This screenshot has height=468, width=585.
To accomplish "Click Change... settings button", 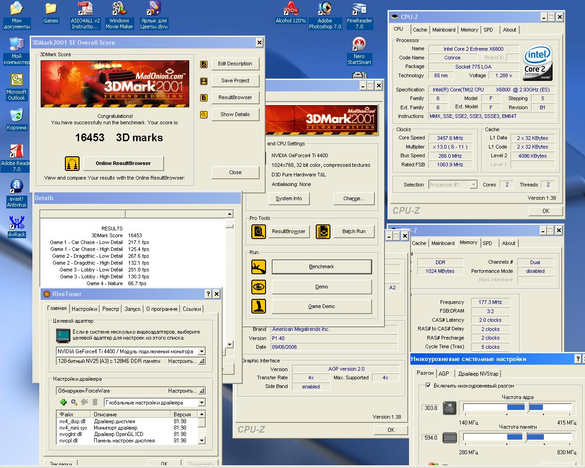I will point(354,199).
